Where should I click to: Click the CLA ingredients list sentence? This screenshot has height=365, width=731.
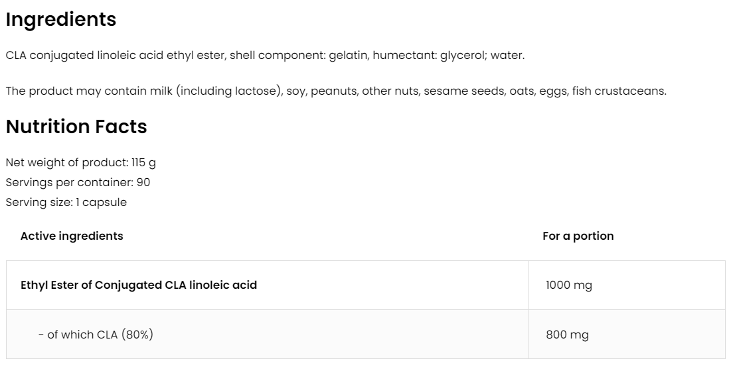[x=264, y=56]
